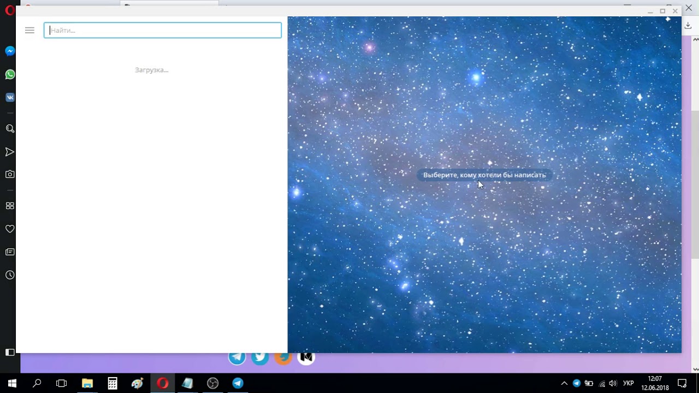This screenshot has width=699, height=393.
Task: Open history clock icon in sidebar
Action: pos(10,275)
